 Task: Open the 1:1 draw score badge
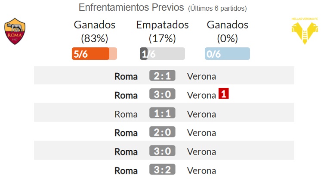162,113
